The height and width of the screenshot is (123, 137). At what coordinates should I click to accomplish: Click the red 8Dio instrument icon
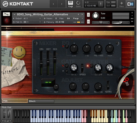tap(7, 21)
